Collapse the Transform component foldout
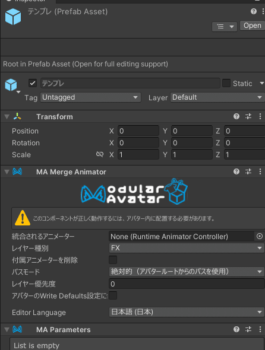 click(7, 116)
